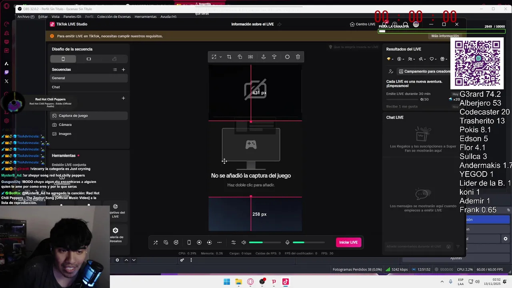Viewport: 512px width, 288px height.
Task: Start recording with the record button
Action: click(x=199, y=242)
